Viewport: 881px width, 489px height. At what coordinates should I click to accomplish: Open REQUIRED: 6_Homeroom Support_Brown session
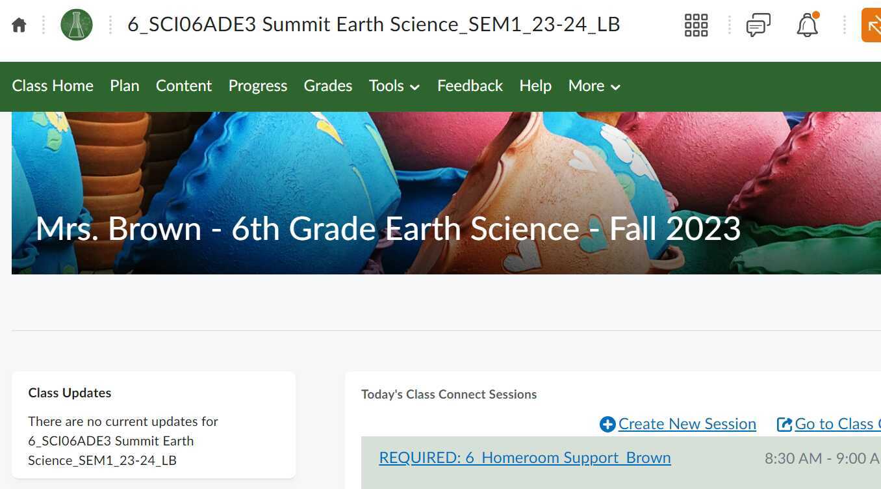click(524, 458)
